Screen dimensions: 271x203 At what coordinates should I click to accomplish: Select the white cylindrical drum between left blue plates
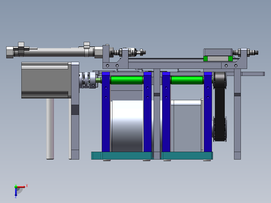[x=127, y=126]
